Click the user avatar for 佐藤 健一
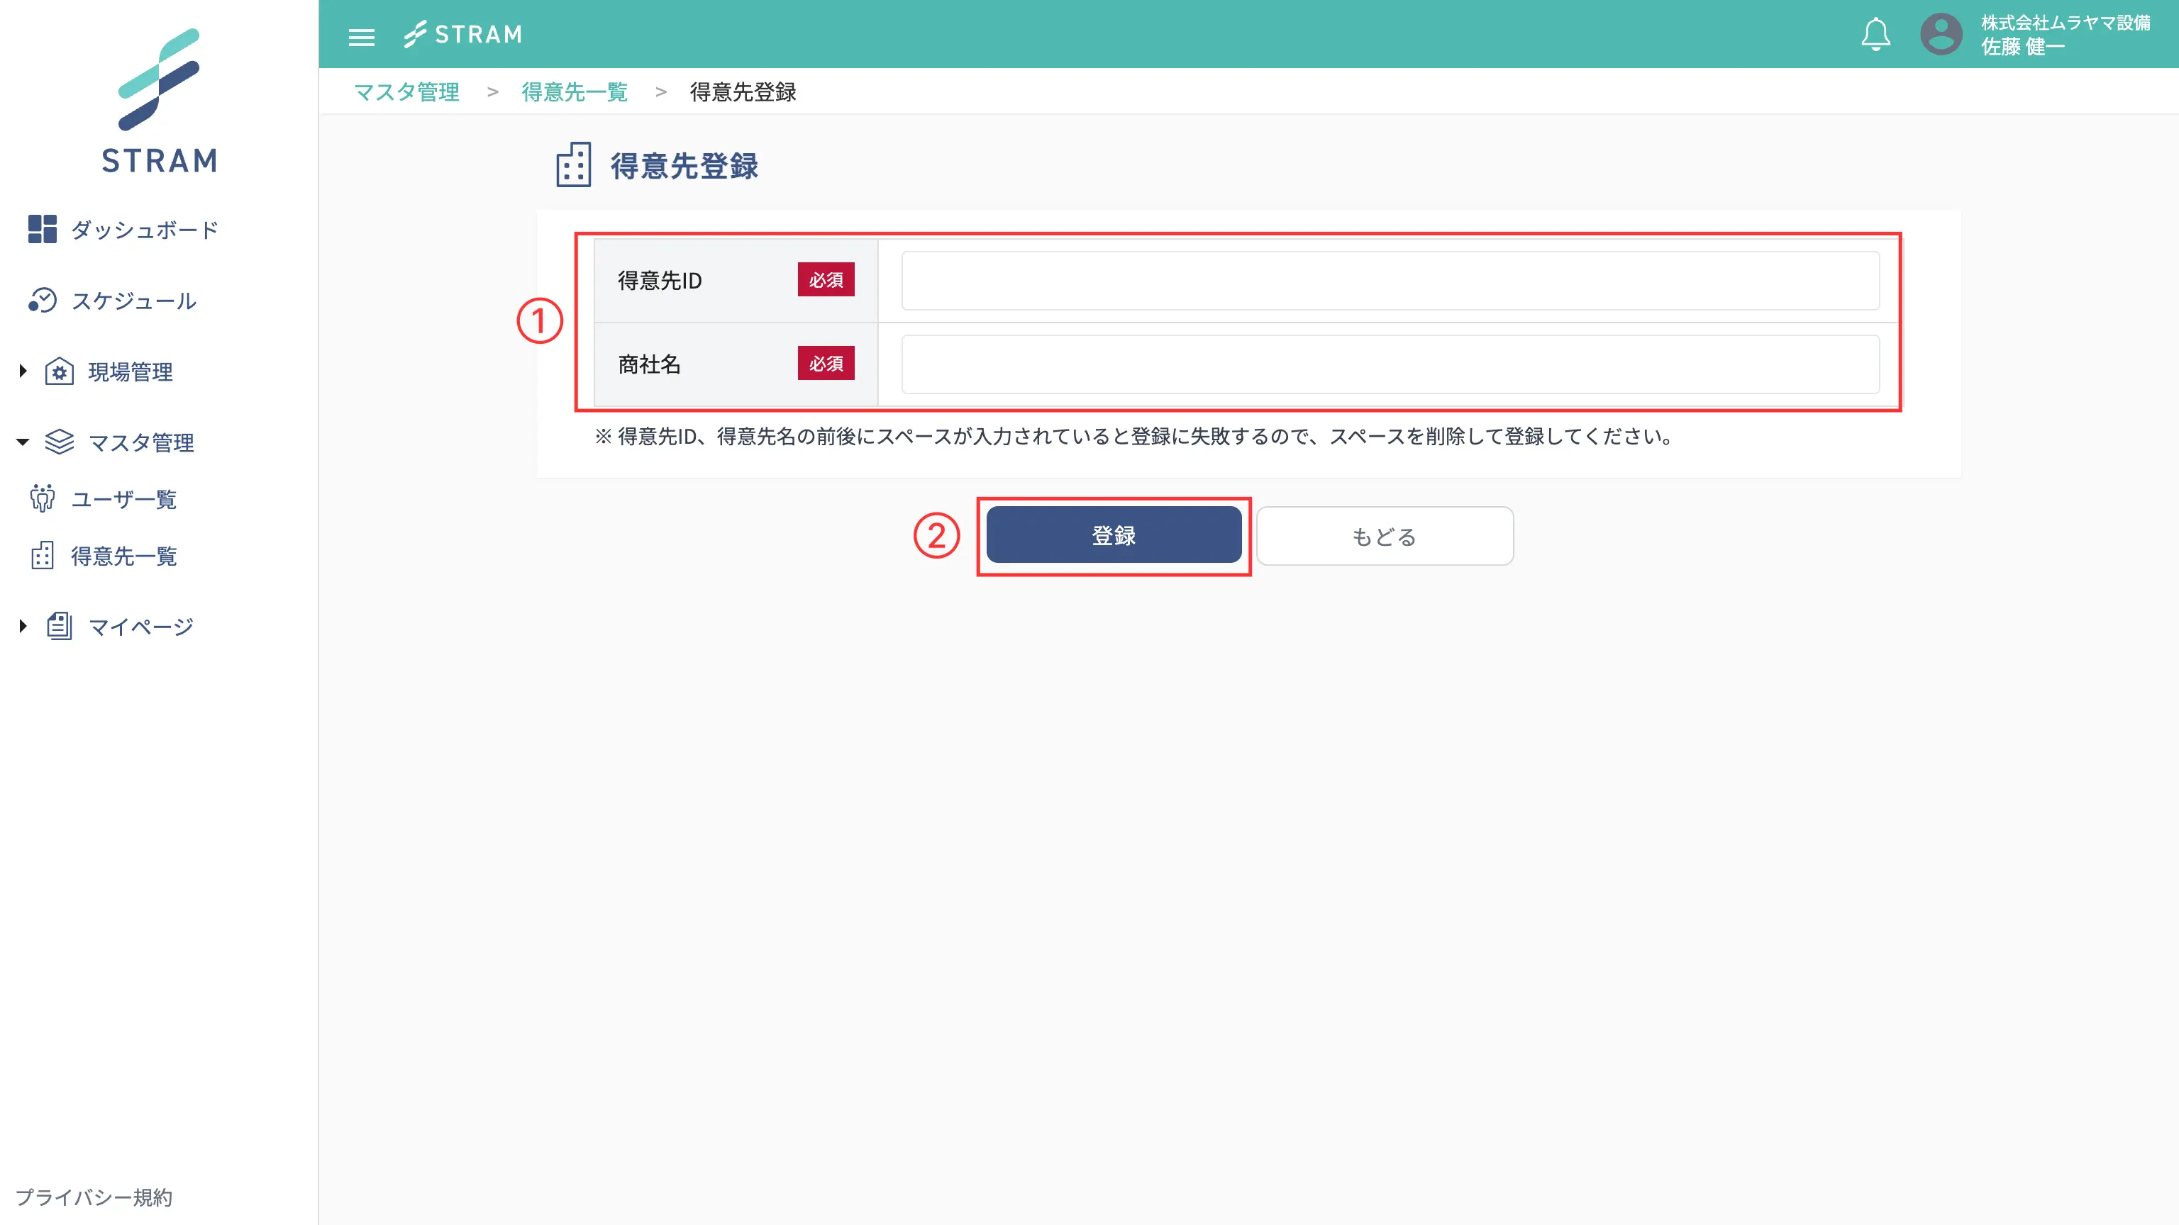This screenshot has height=1225, width=2179. tap(1941, 34)
